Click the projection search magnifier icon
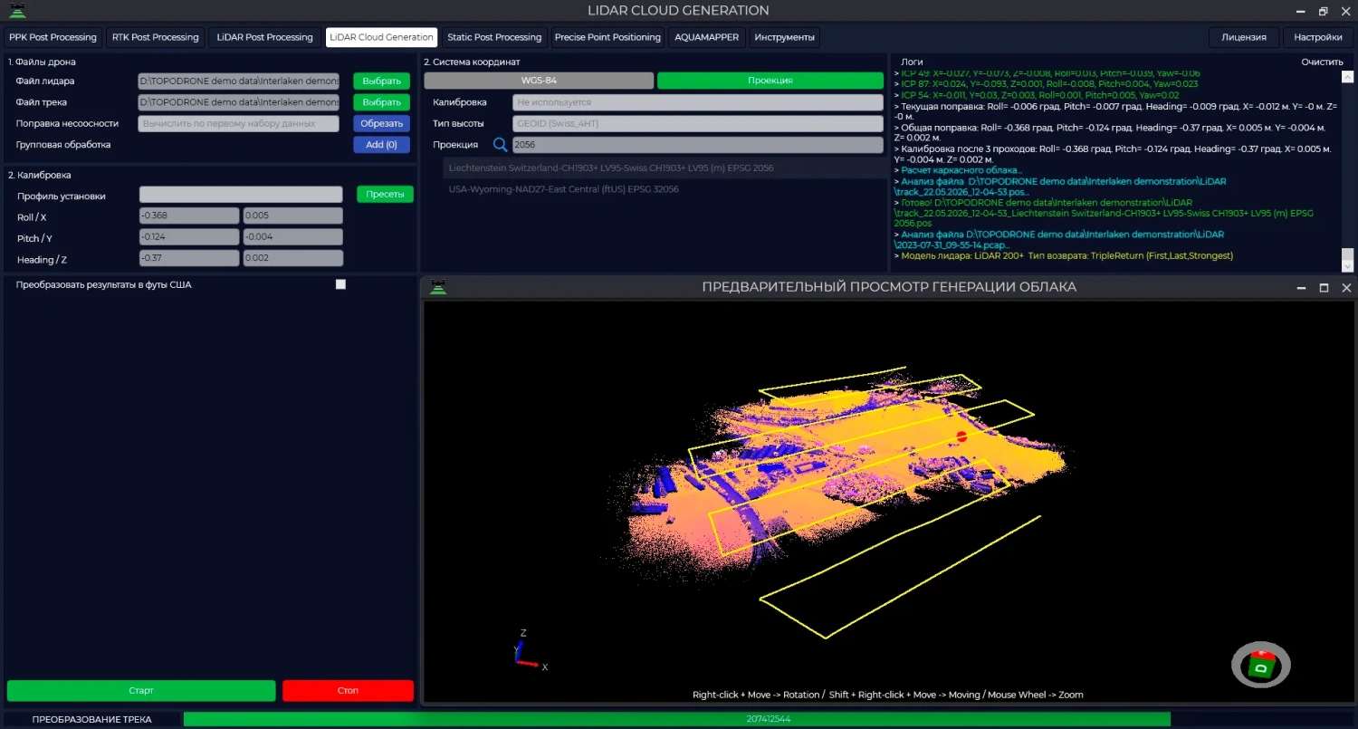This screenshot has width=1358, height=729. [500, 144]
